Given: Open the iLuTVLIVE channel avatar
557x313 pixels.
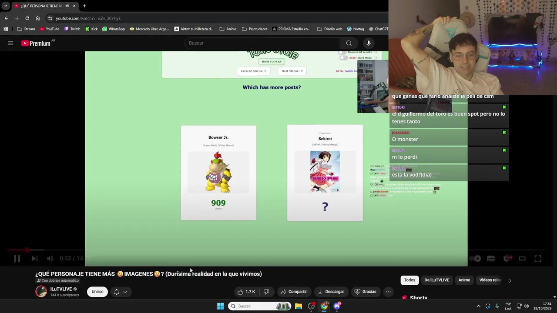Looking at the screenshot, I should [41, 291].
